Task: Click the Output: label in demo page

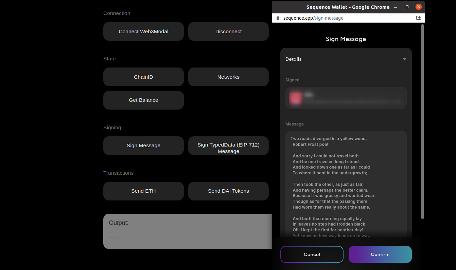Action: coord(119,223)
